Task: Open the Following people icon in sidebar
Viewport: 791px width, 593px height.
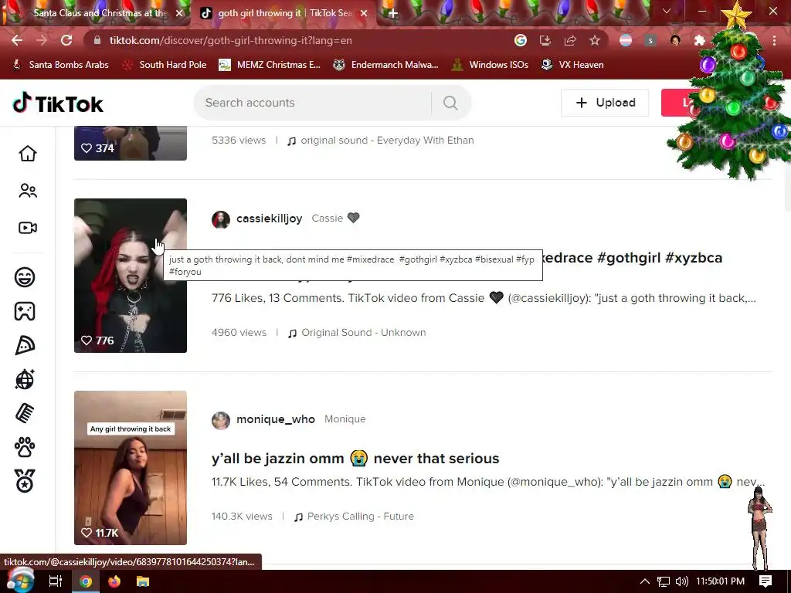Action: click(28, 191)
